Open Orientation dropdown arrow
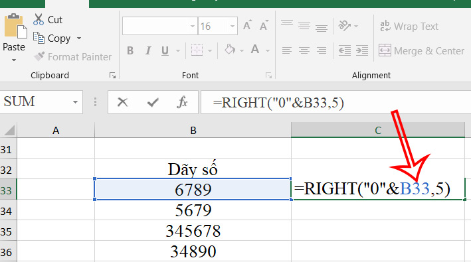Screen dimensions: 471x262 pyautogui.click(x=356, y=27)
